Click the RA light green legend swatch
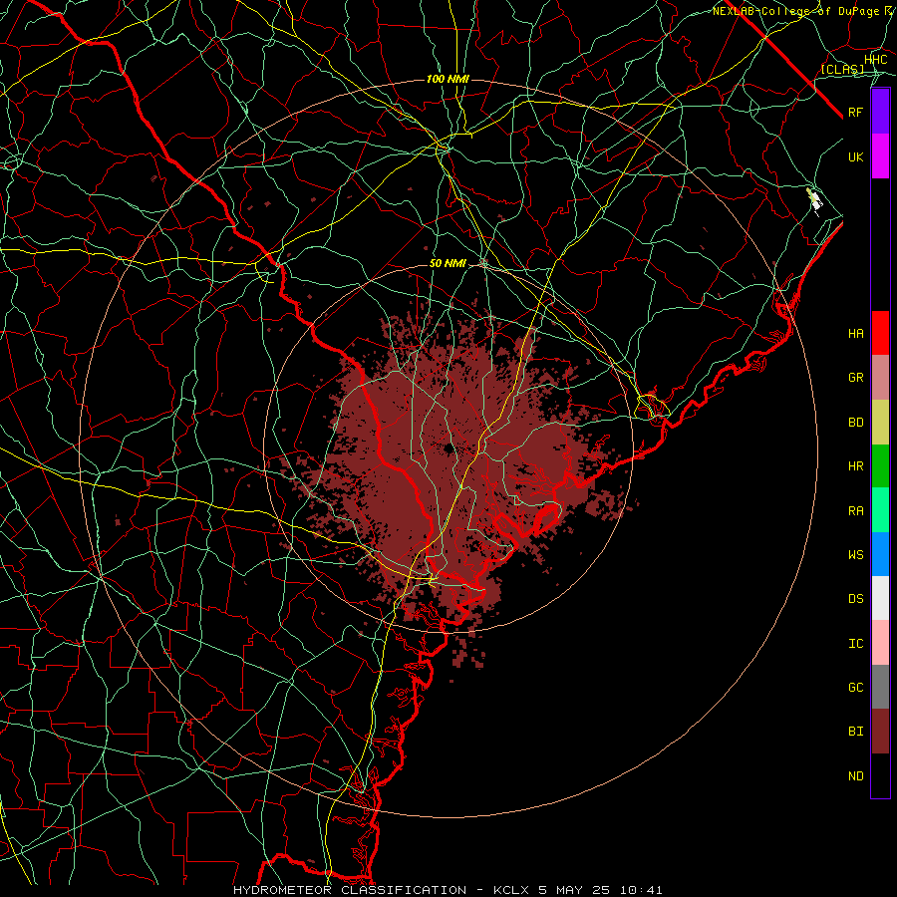The image size is (897, 897). [x=880, y=510]
